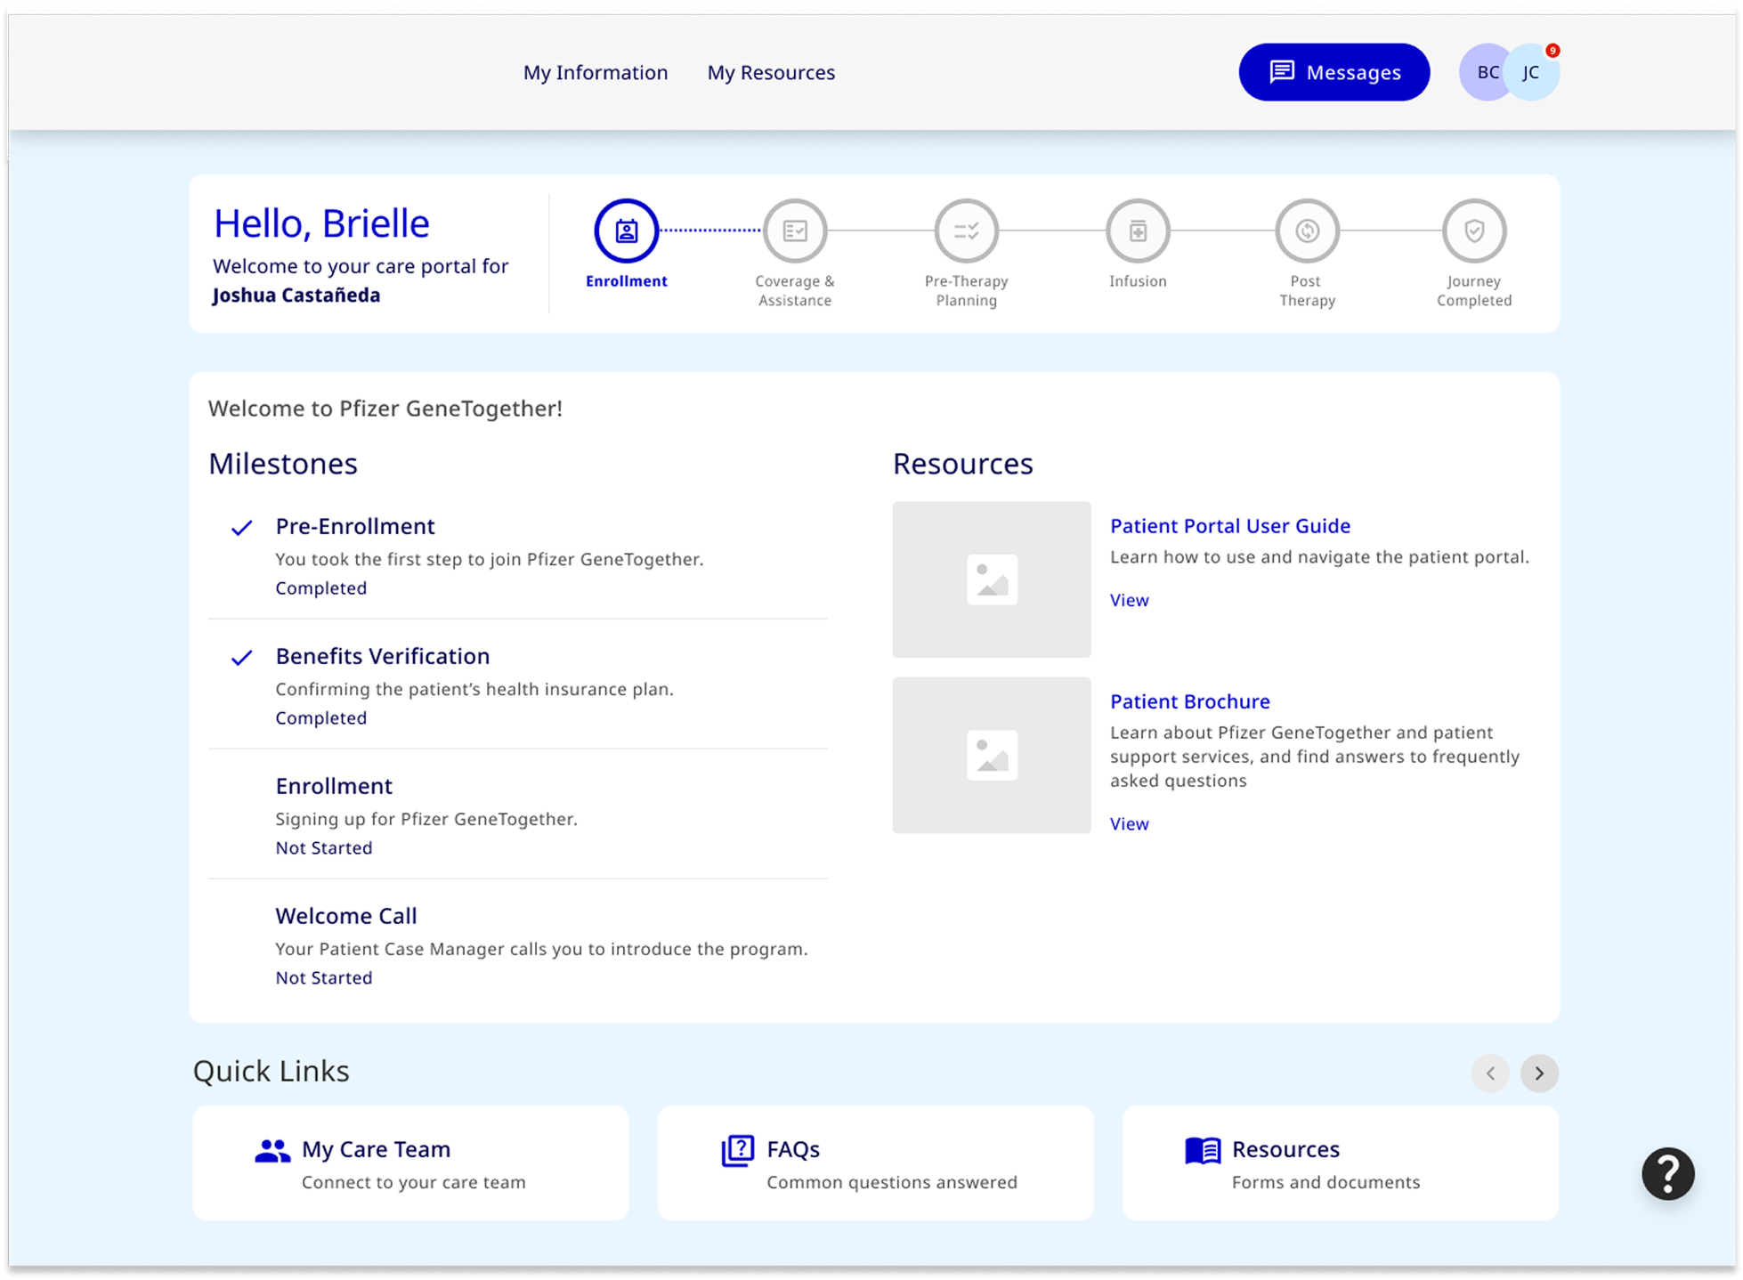Click the Enrollment step icon
This screenshot has width=1743, height=1280.
coord(626,231)
